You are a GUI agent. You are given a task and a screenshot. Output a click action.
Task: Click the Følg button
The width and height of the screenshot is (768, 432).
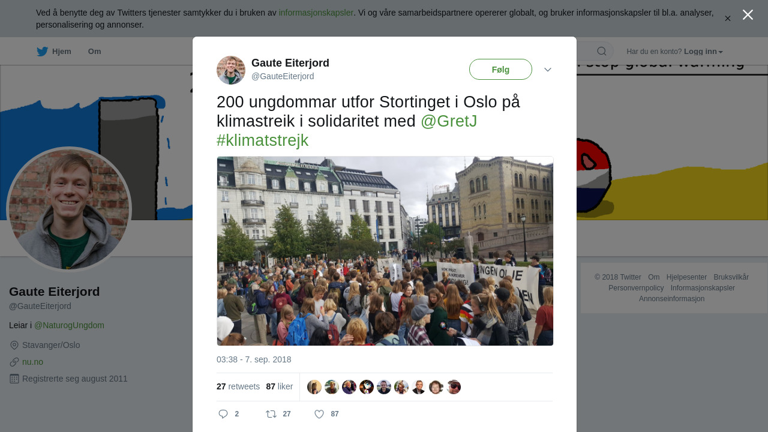[x=500, y=70]
